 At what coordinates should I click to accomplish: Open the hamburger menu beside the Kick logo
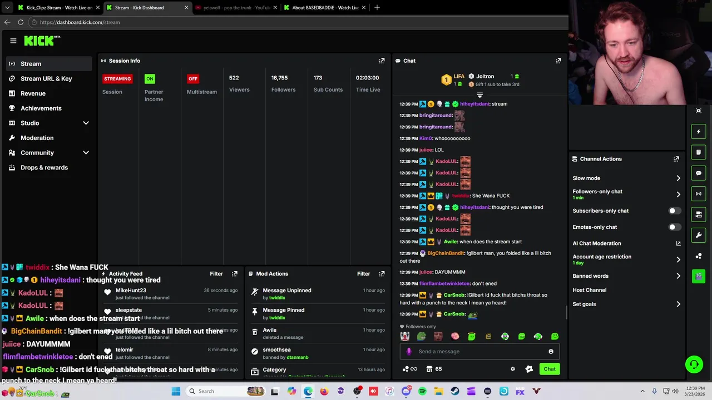pos(13,41)
